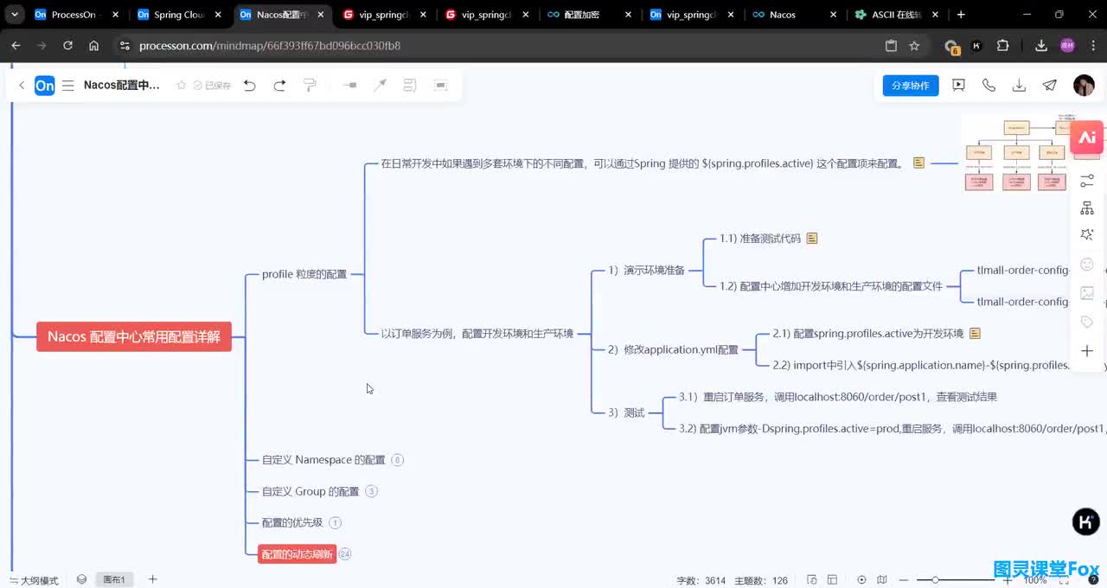Bookmark this page with the star
Image resolution: width=1107 pixels, height=588 pixels.
(x=914, y=46)
